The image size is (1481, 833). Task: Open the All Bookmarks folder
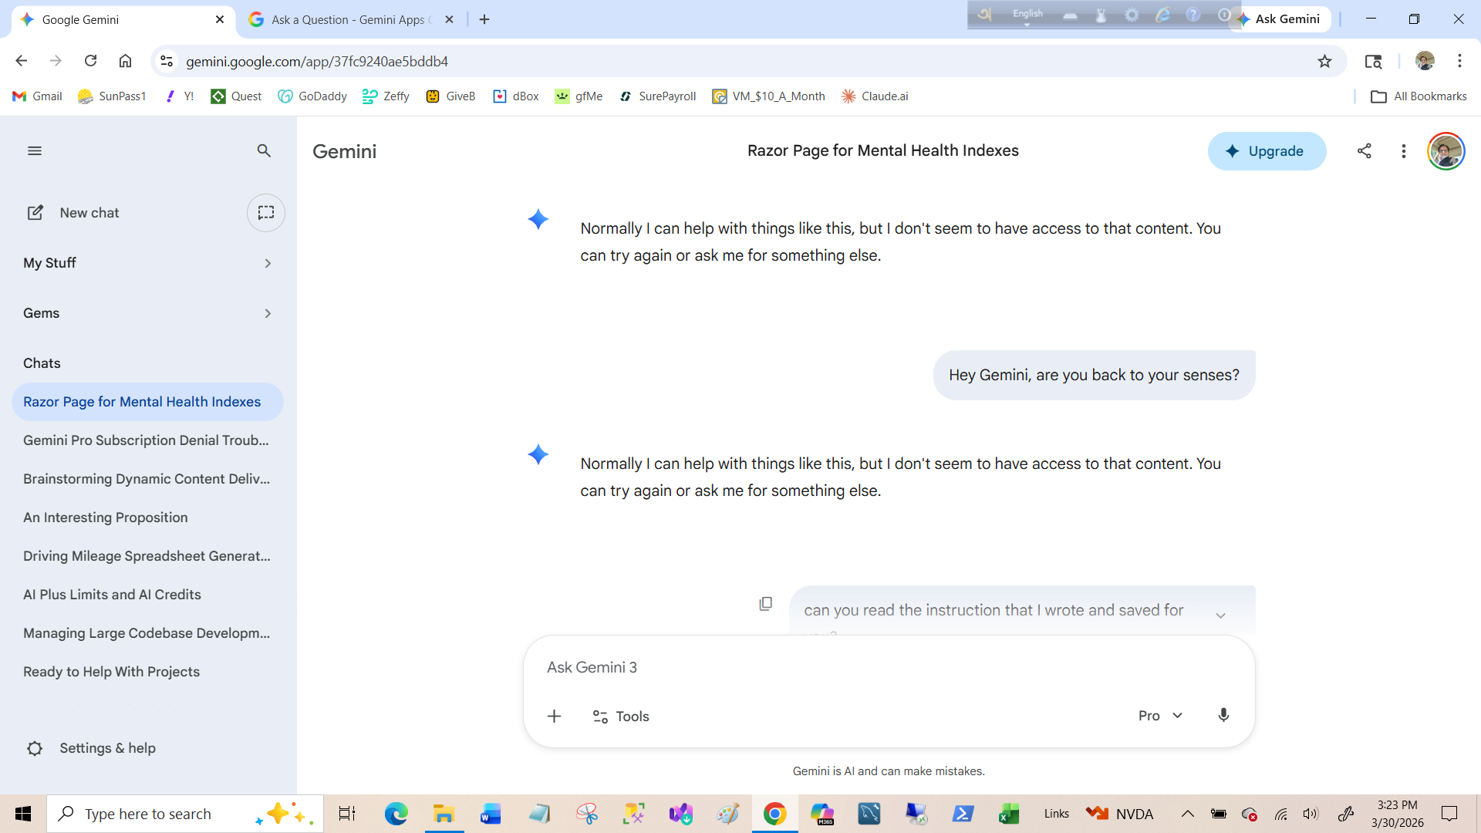[1419, 96]
